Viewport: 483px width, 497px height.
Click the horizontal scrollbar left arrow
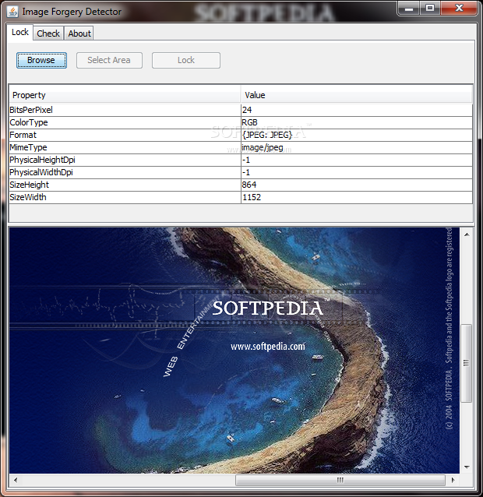point(16,480)
